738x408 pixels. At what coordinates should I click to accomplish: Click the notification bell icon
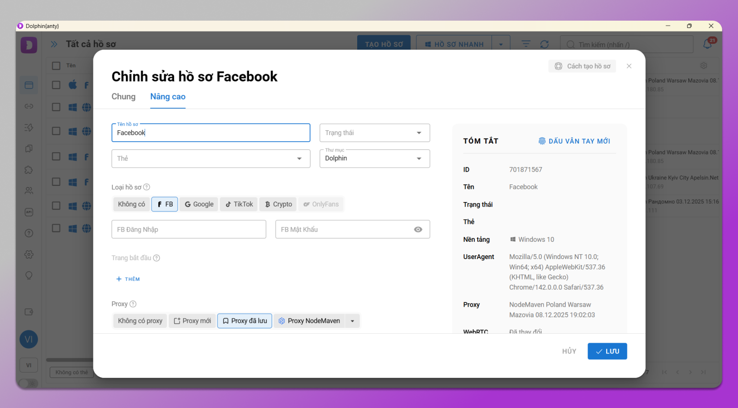pos(707,44)
